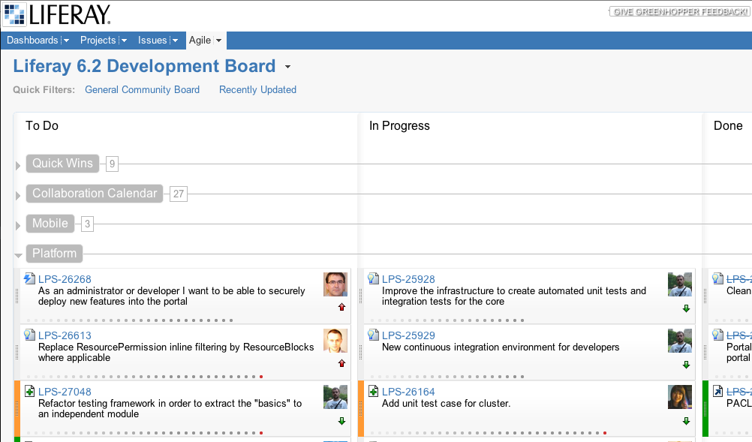This screenshot has width=752, height=442.
Task: Click the Collaboration Calendar swimlane label
Action: [95, 194]
